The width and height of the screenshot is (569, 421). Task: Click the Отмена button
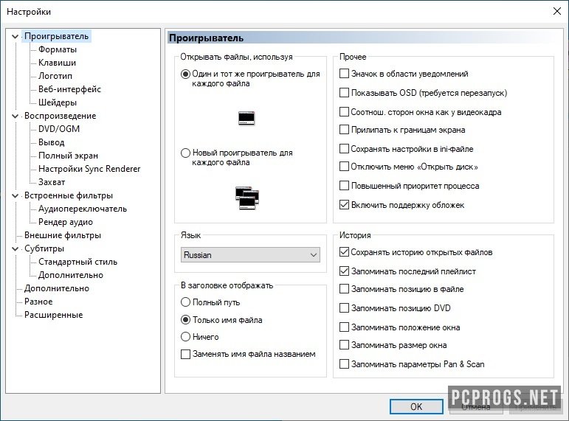475,406
